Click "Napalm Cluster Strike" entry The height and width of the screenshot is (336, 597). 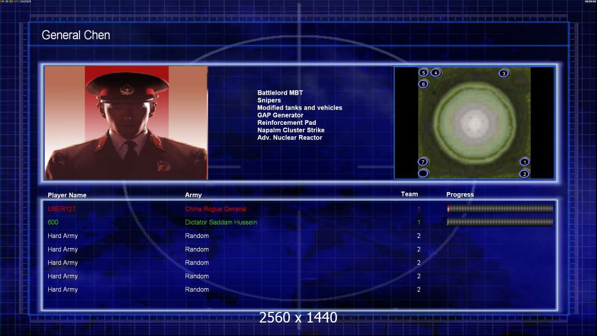(291, 130)
